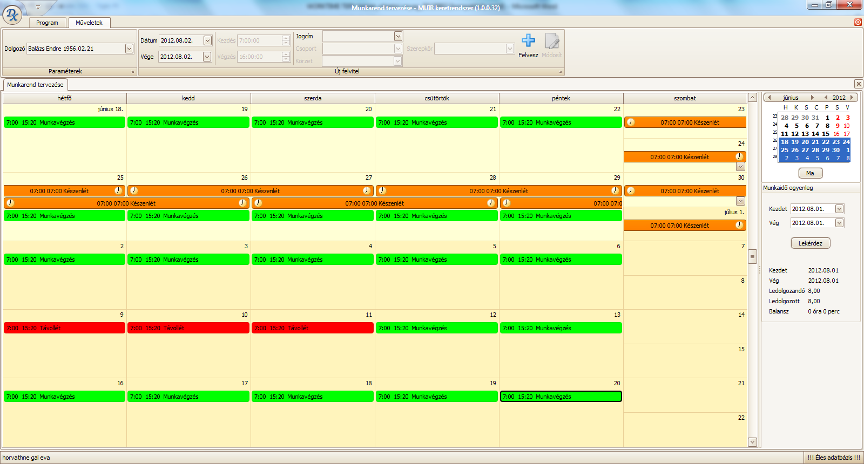
Task: Open the application logo menu button
Action: pyautogui.click(x=12, y=15)
